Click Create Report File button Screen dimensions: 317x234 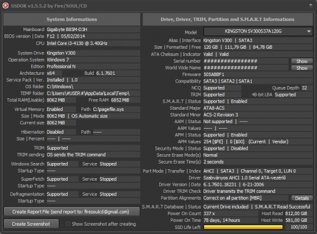[72, 212]
